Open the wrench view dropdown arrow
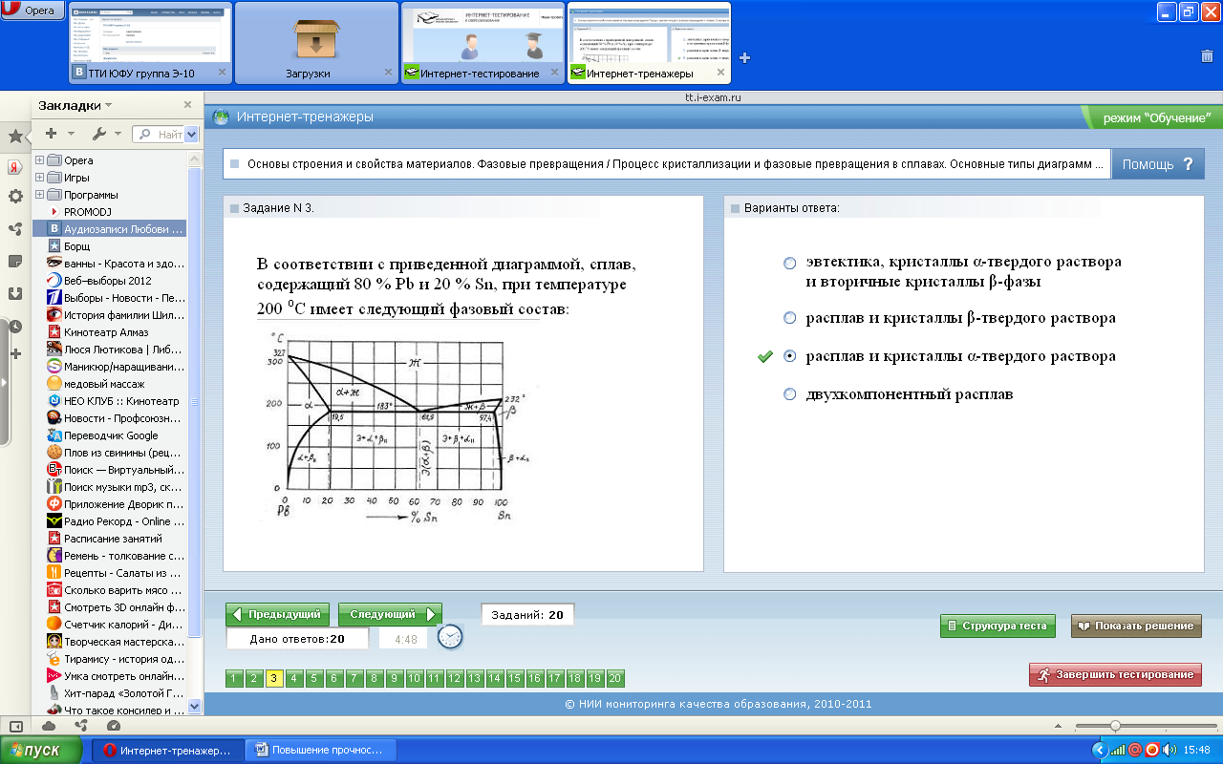Image resolution: width=1223 pixels, height=764 pixels. point(118,135)
